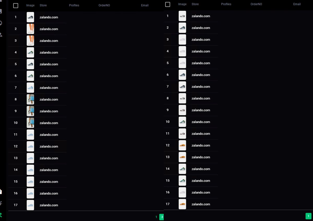Open the thumbnail in left table row 9
The height and width of the screenshot is (221, 313).
click(x=30, y=111)
